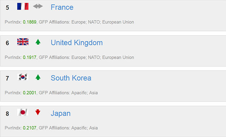
Task: Open the United Kingdom country link
Action: 77,43
